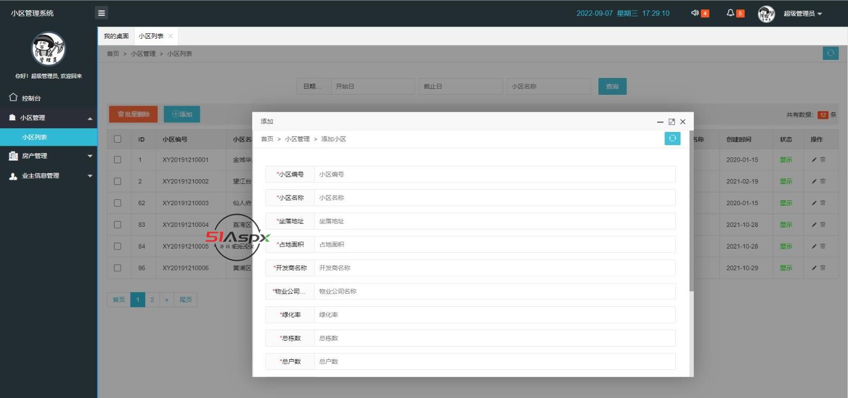
Task: Check the checkbox for row XY20191210006
Action: click(x=118, y=268)
